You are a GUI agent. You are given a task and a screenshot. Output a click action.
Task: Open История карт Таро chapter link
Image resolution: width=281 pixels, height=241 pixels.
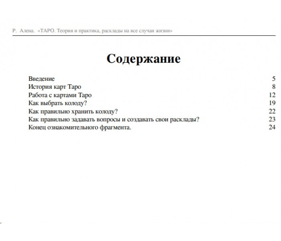[55, 87]
